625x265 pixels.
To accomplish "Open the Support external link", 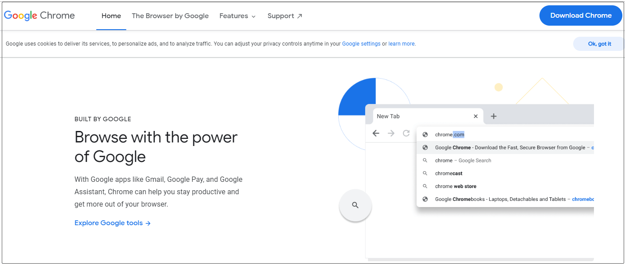I will coord(285,16).
